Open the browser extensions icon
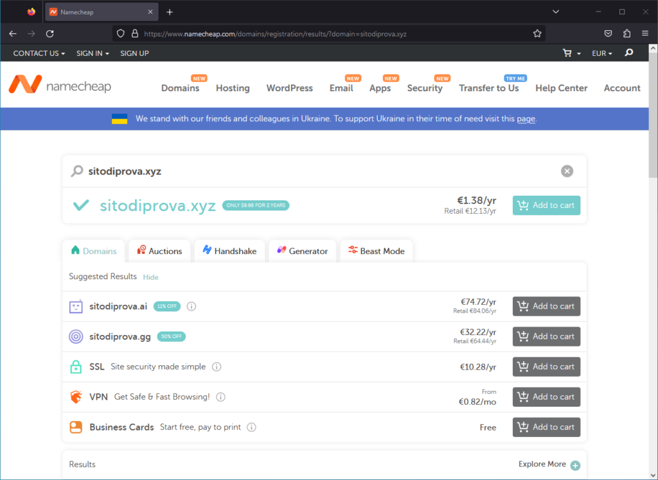This screenshot has height=480, width=658. coord(627,33)
